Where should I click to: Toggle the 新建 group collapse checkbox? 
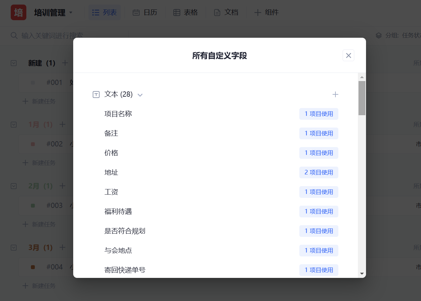14,63
